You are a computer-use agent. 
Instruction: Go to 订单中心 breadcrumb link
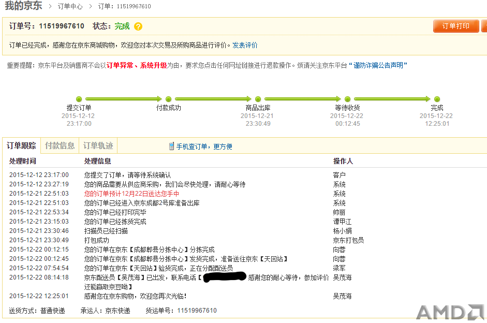[x=70, y=6]
